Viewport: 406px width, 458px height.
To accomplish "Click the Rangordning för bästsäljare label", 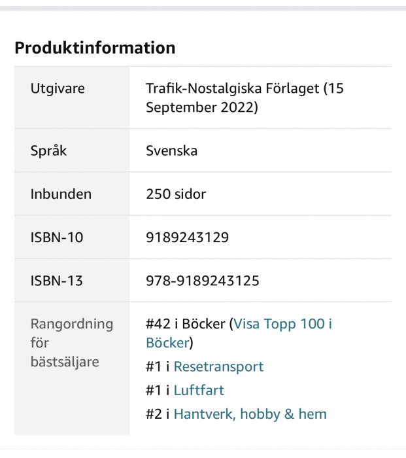I will coord(71,342).
